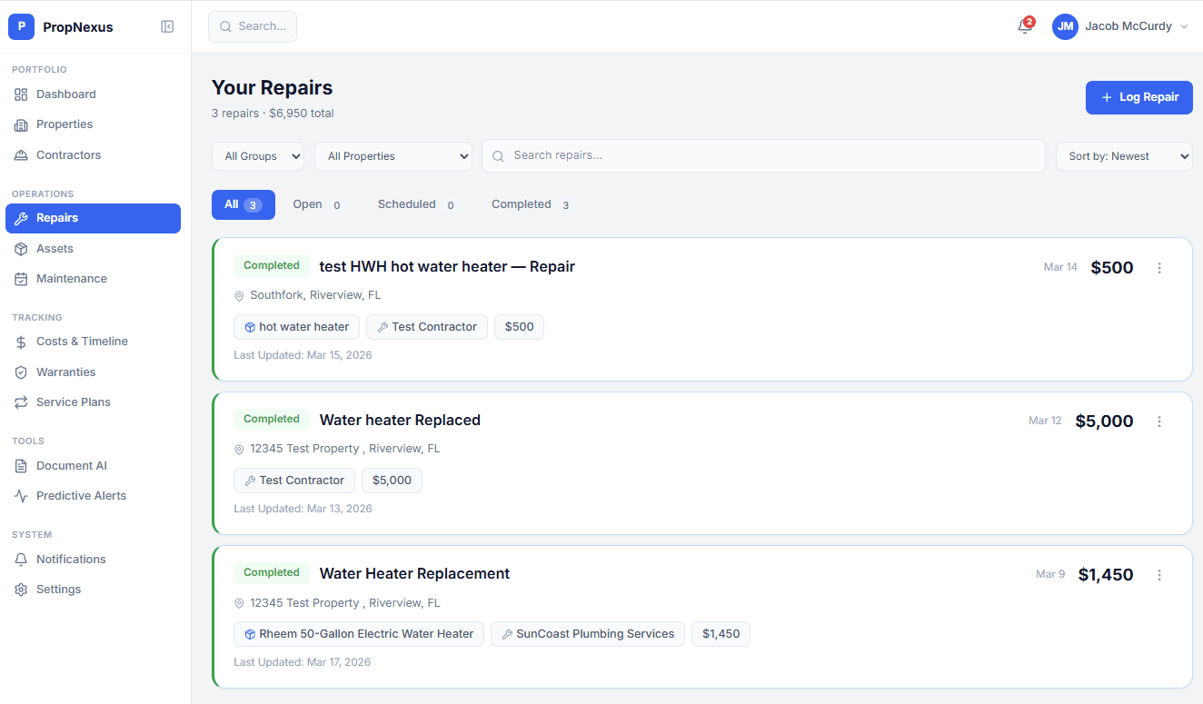1203x704 pixels.
Task: Expand the All Properties dropdown
Action: [x=393, y=156]
